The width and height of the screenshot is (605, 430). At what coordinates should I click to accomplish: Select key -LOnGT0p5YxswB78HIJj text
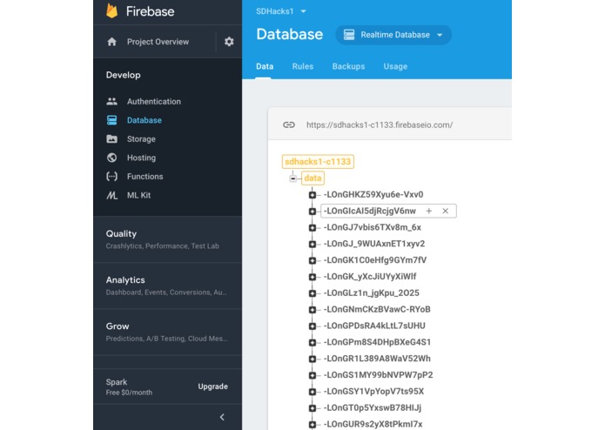tap(373, 407)
